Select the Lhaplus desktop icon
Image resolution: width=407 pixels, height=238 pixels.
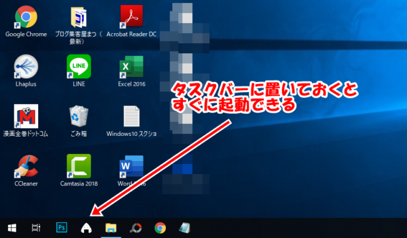pyautogui.click(x=26, y=66)
